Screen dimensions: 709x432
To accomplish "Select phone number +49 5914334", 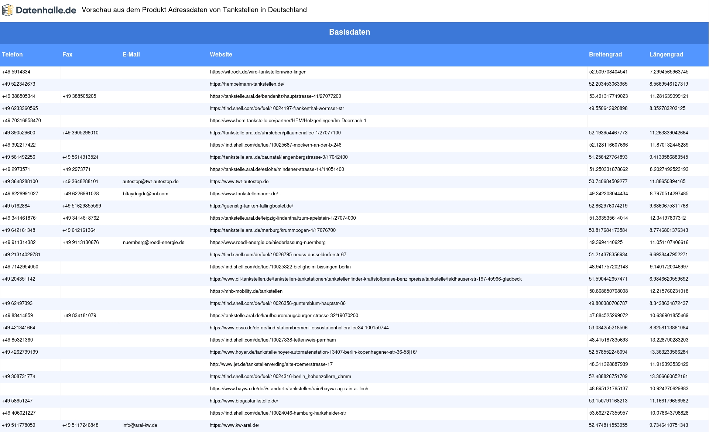I will coord(16,72).
